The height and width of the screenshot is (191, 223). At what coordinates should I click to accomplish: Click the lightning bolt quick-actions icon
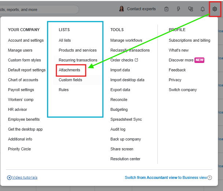click(x=178, y=9)
